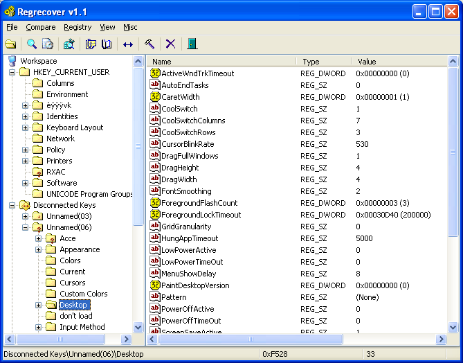The image size is (463, 363).
Task: Collapse the Disconnected Keys node
Action: click(x=12, y=205)
